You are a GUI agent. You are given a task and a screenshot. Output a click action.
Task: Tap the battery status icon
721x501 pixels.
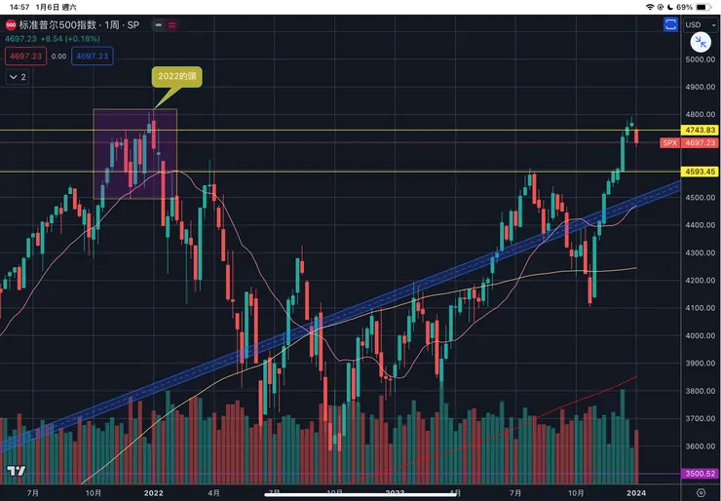[x=704, y=7]
